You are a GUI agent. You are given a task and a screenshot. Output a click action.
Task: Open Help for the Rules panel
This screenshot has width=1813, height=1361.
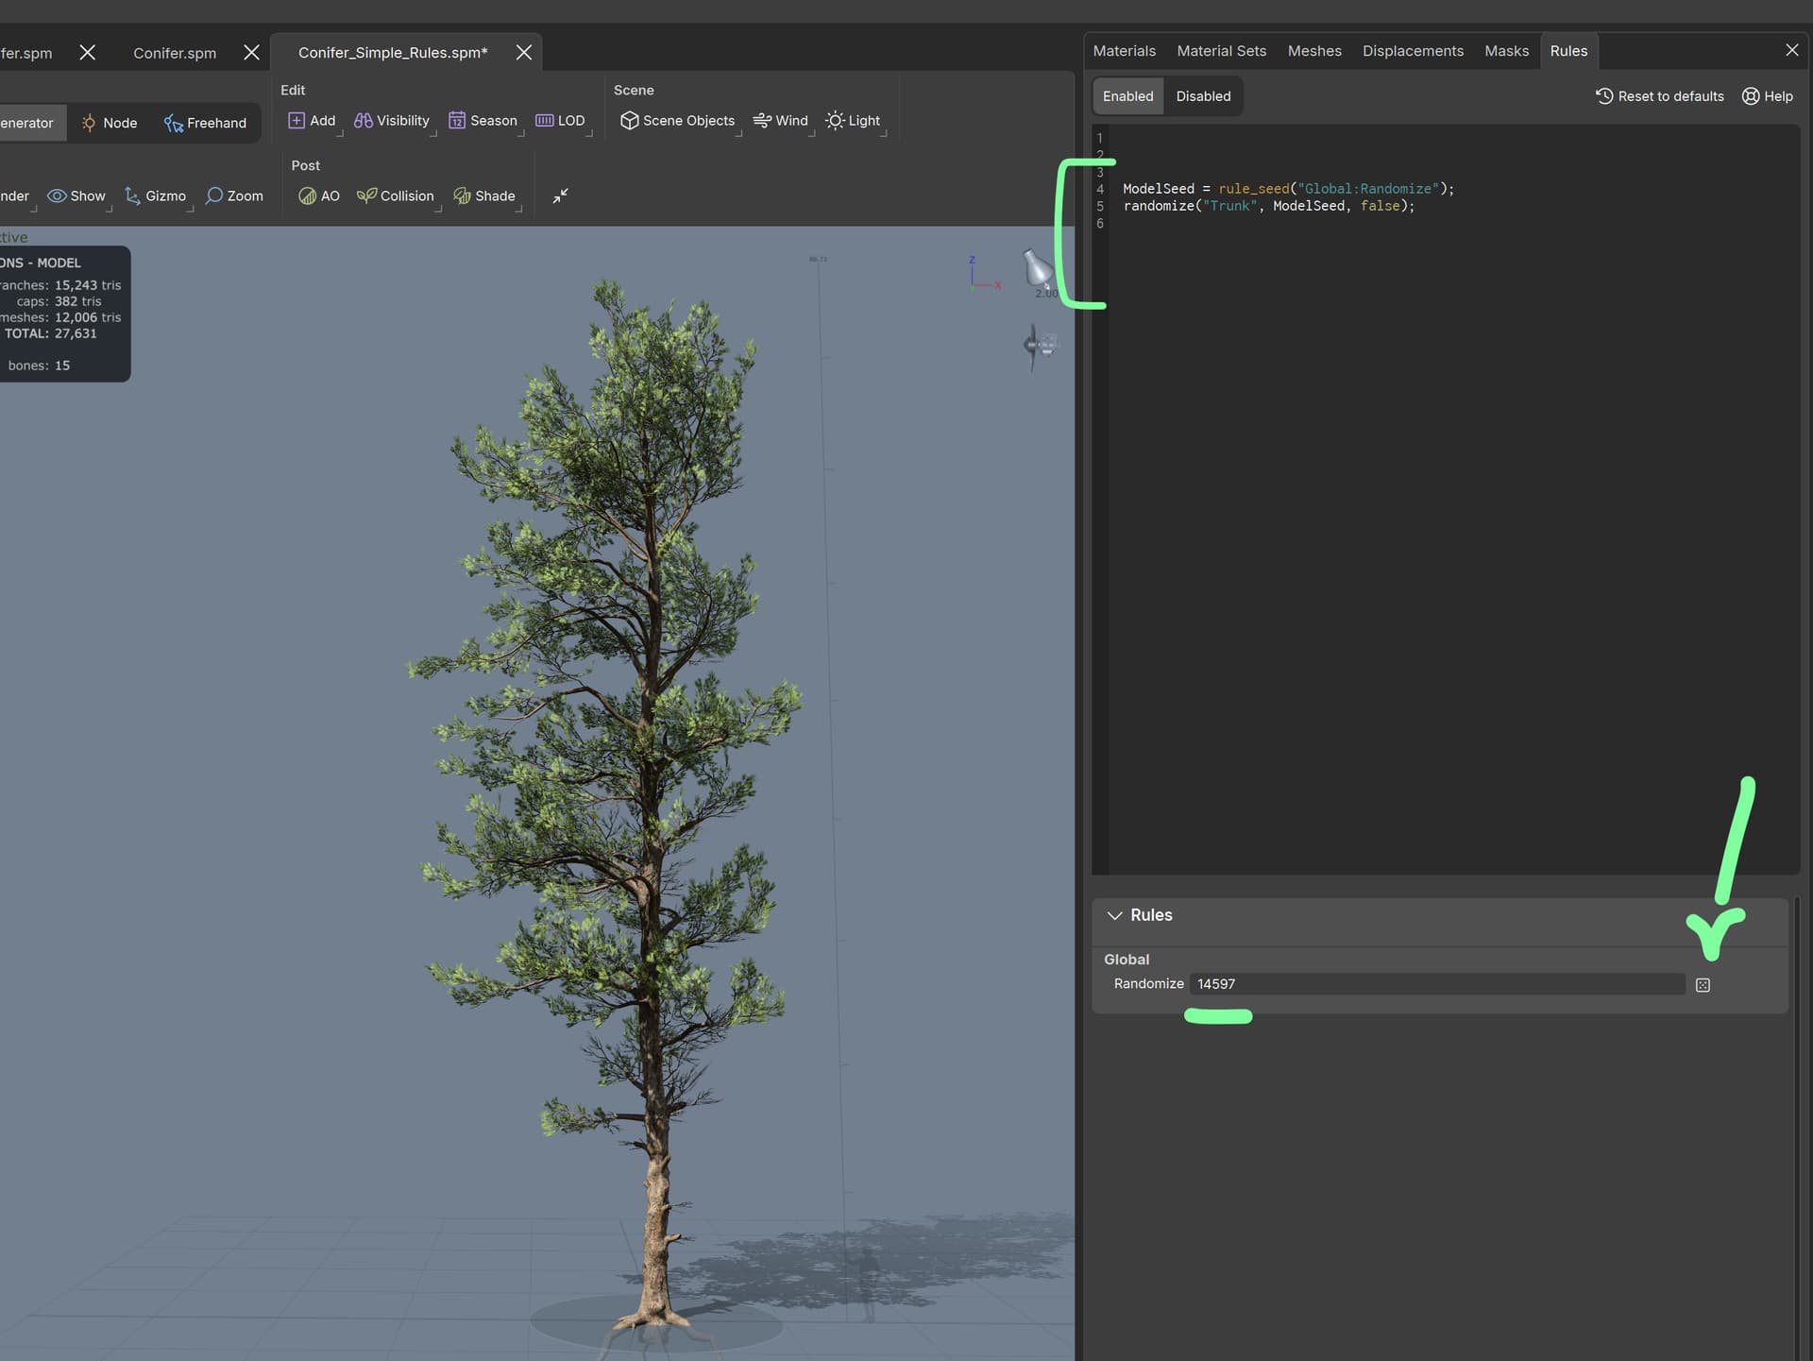pyautogui.click(x=1768, y=95)
